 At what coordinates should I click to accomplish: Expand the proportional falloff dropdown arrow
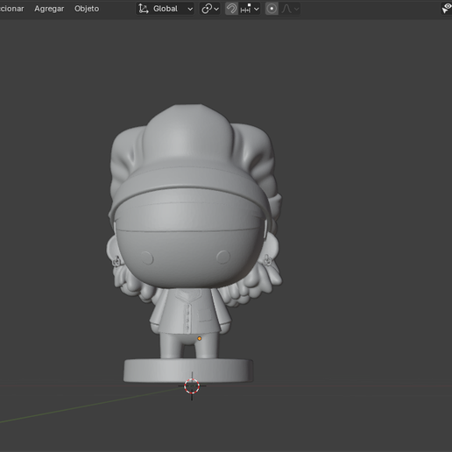coord(297,9)
